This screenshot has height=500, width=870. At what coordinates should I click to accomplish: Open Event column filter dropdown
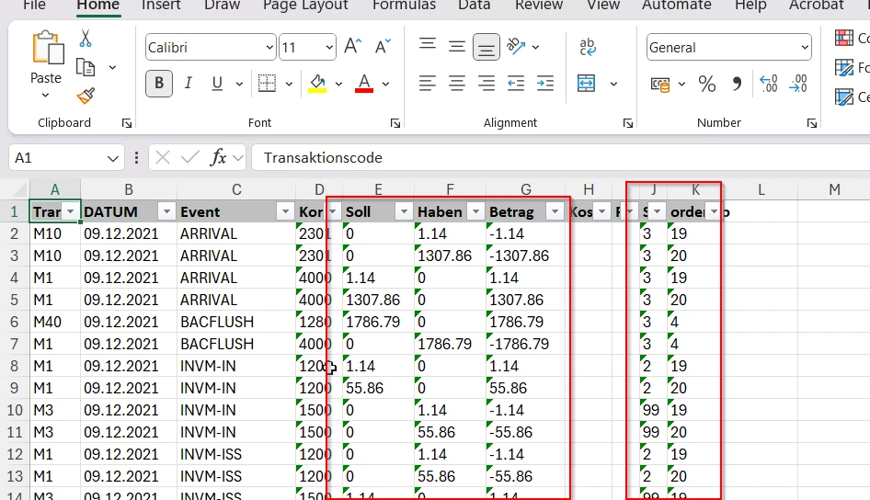tap(285, 211)
